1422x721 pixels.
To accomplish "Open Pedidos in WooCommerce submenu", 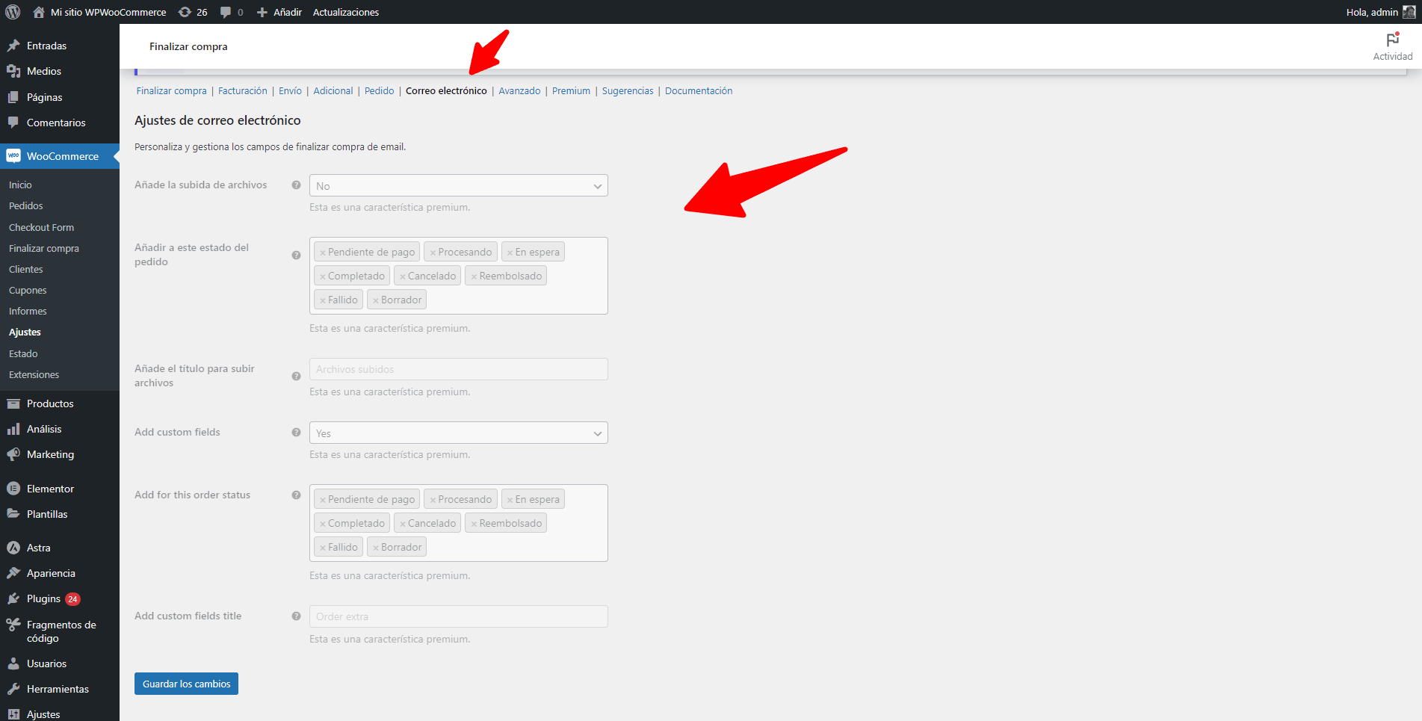I will pyautogui.click(x=26, y=205).
